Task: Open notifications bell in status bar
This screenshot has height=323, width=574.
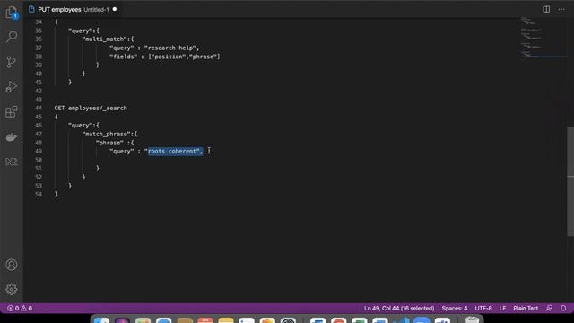Action: tap(563, 309)
